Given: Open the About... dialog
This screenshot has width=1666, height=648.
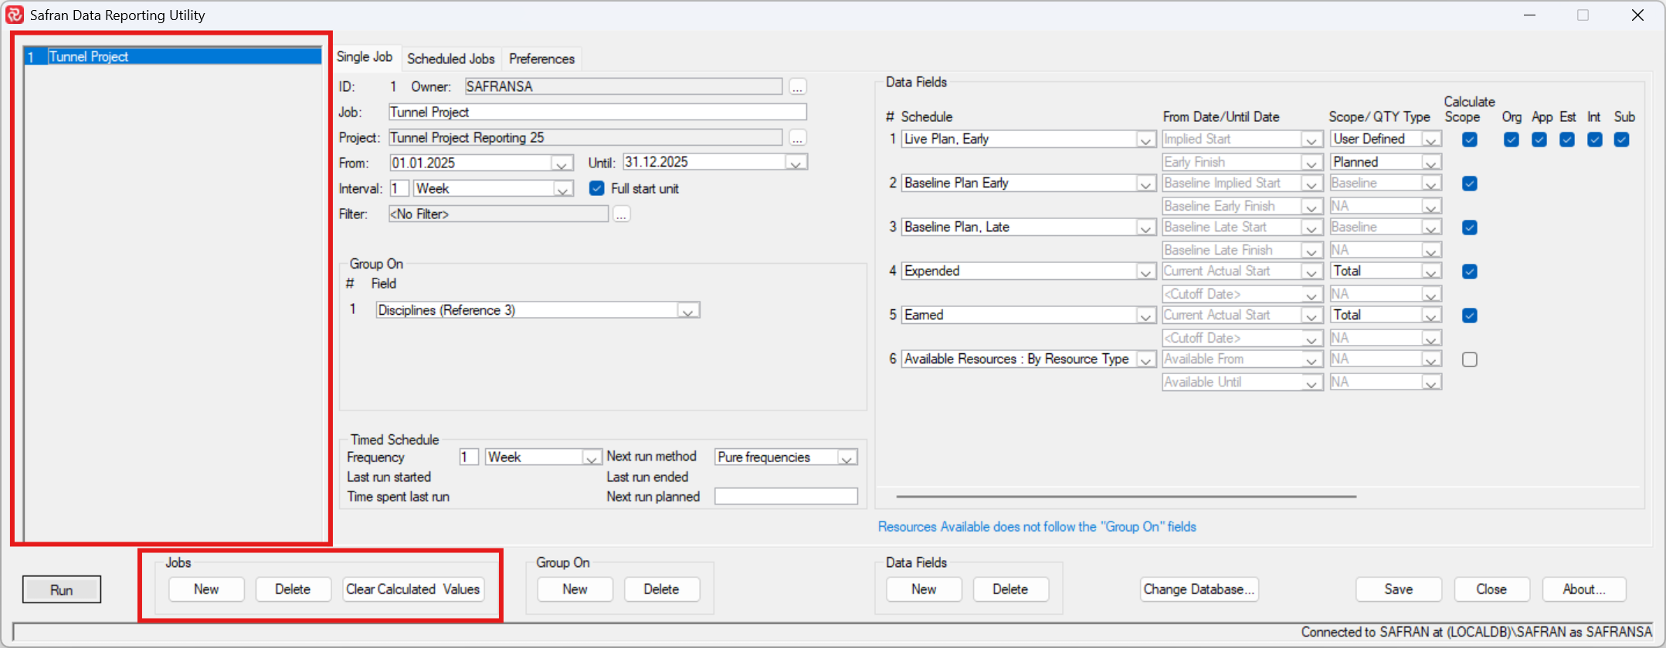Looking at the screenshot, I should [1584, 589].
